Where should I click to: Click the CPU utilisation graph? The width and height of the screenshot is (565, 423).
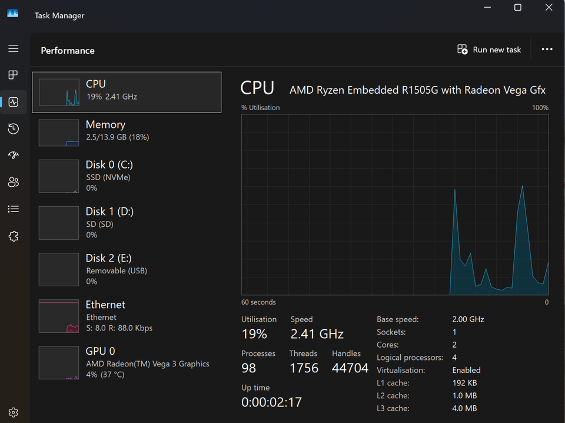click(394, 204)
